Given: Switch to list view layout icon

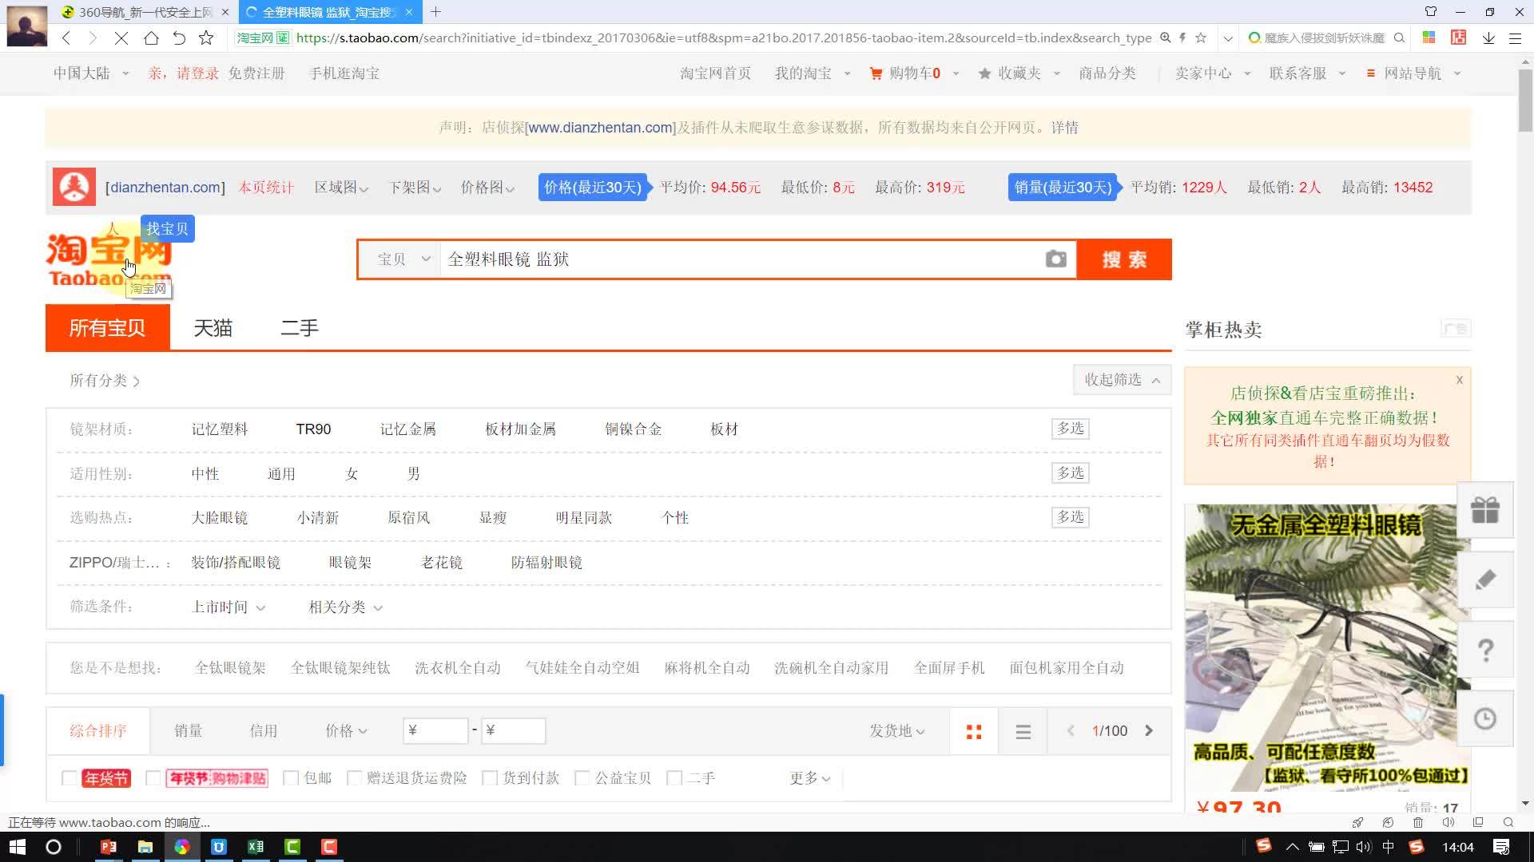Looking at the screenshot, I should [1023, 731].
